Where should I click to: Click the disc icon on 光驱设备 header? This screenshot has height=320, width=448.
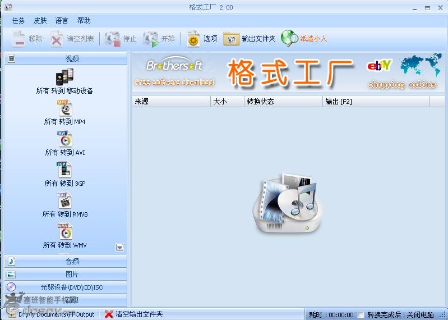click(x=11, y=287)
